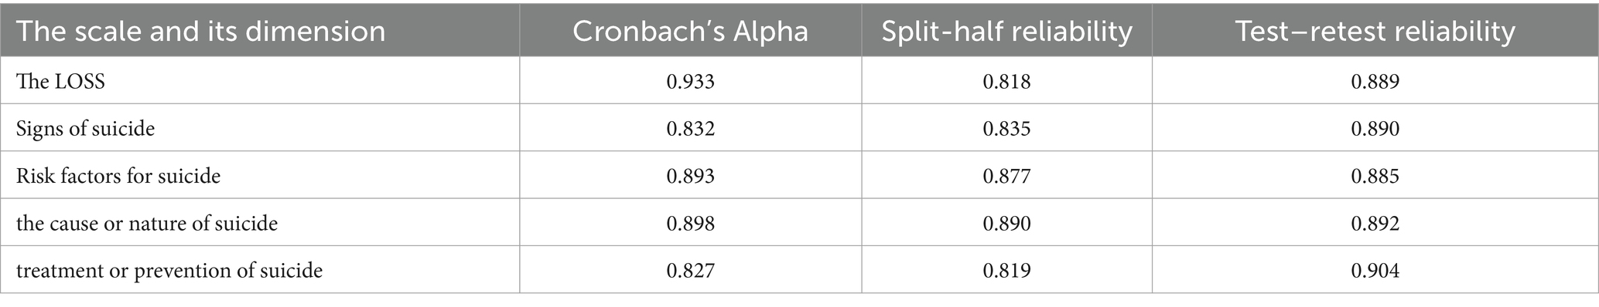Click the 0.818 split-half value
The height and width of the screenshot is (307, 1599).
click(1006, 81)
